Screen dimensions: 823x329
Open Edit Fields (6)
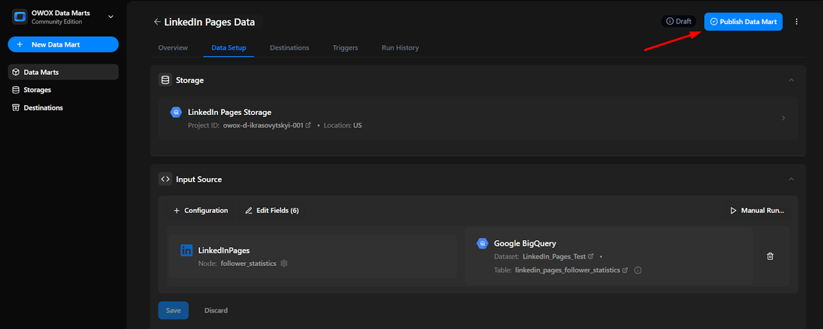272,211
